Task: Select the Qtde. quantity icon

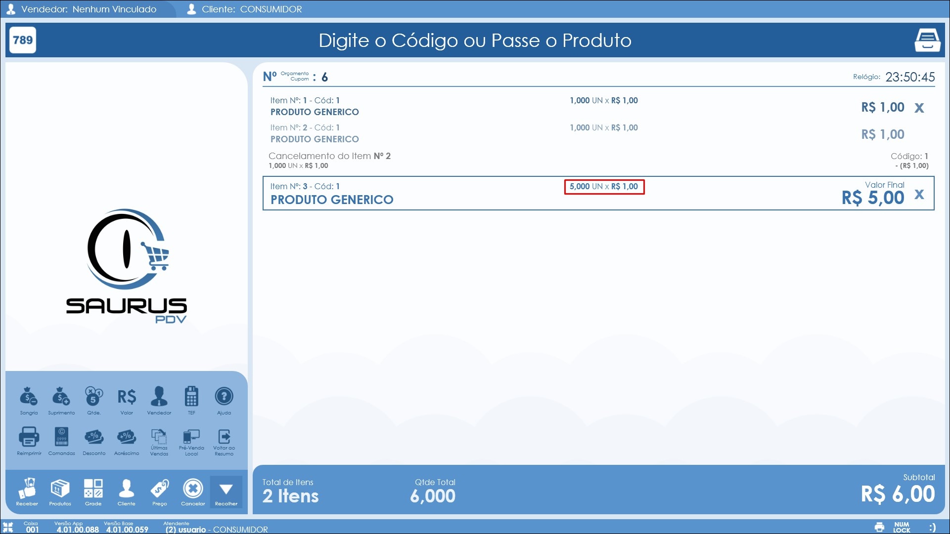Action: [93, 400]
